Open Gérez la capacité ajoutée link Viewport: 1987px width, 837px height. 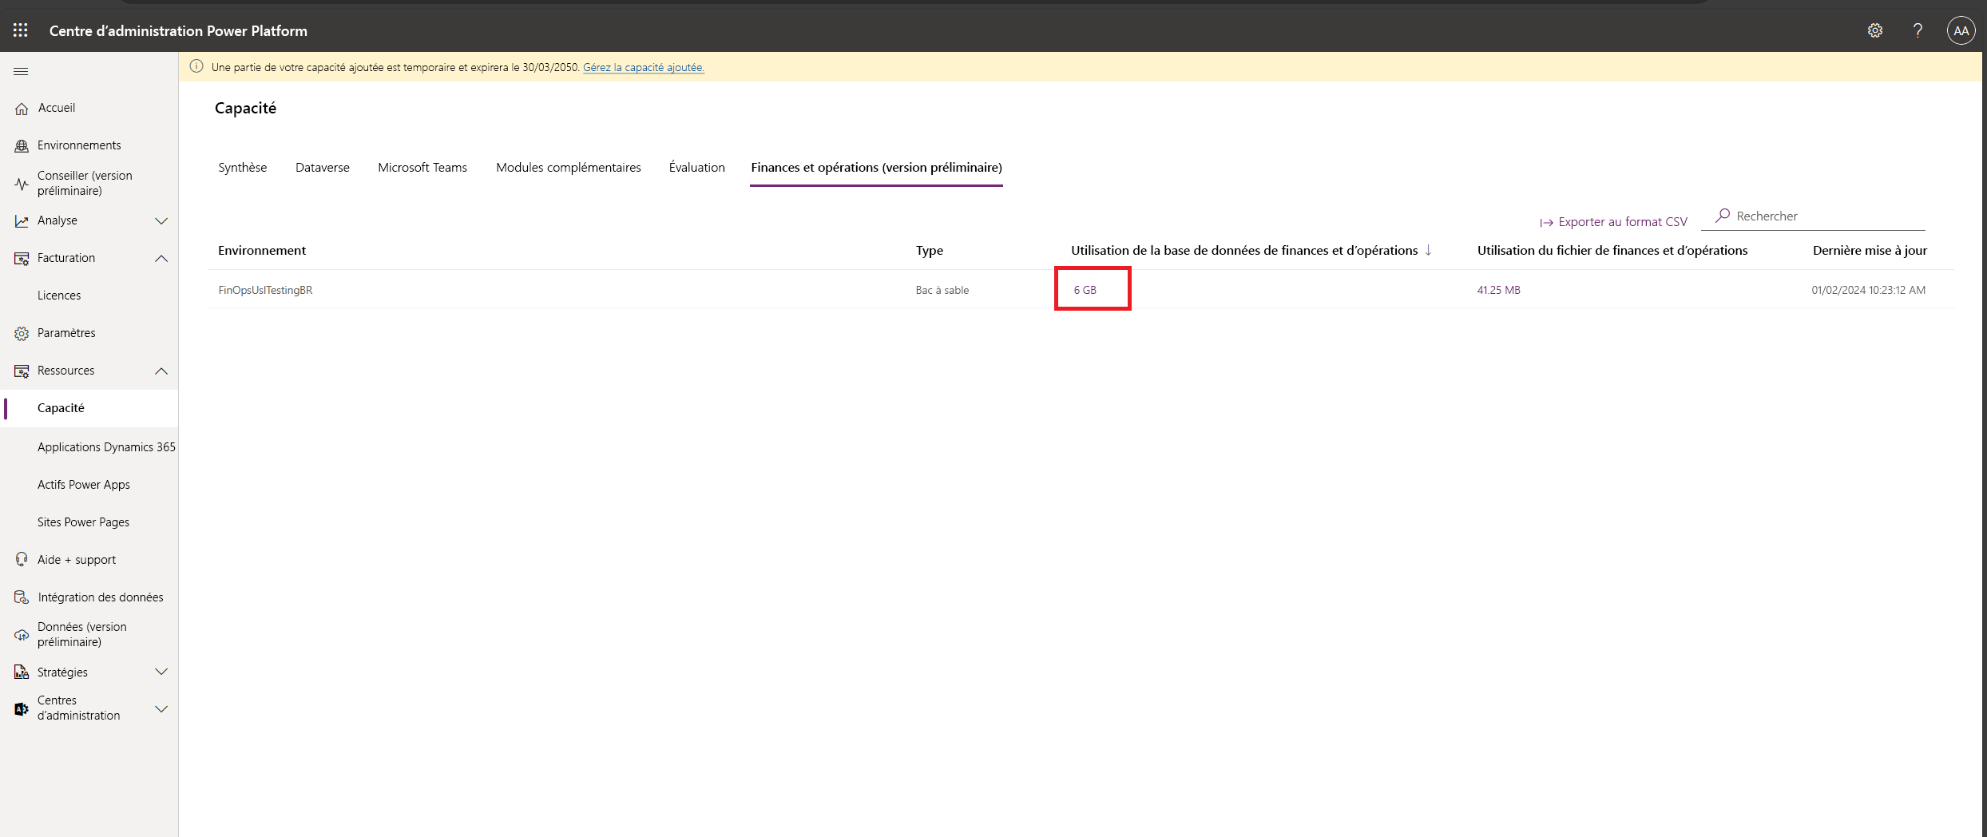coord(644,67)
